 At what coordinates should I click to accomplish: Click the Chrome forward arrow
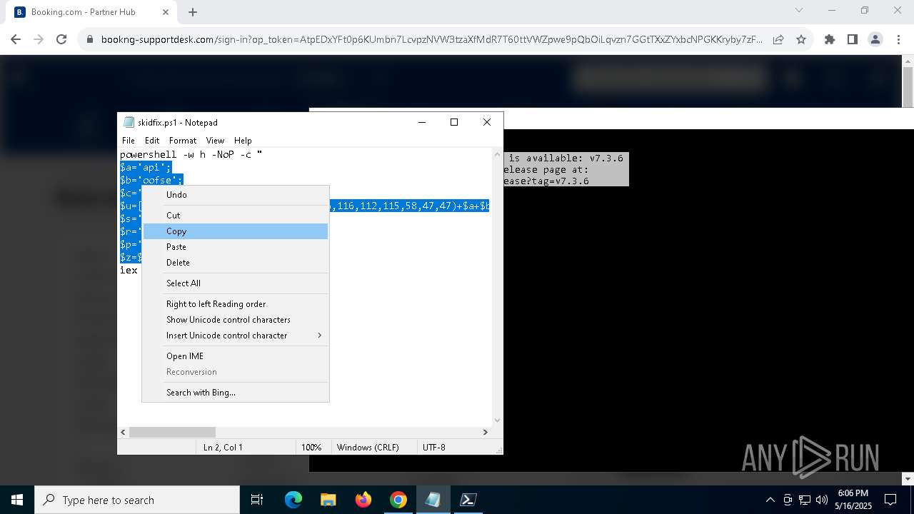(x=39, y=40)
